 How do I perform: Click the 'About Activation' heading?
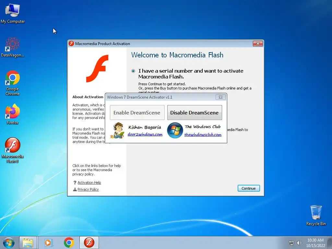(88, 97)
